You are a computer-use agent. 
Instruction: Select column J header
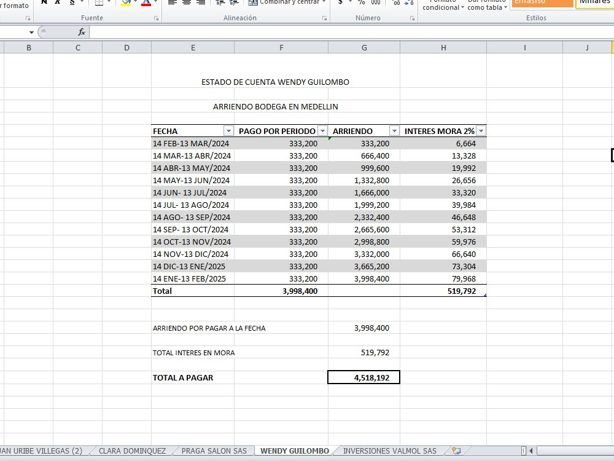pyautogui.click(x=587, y=47)
